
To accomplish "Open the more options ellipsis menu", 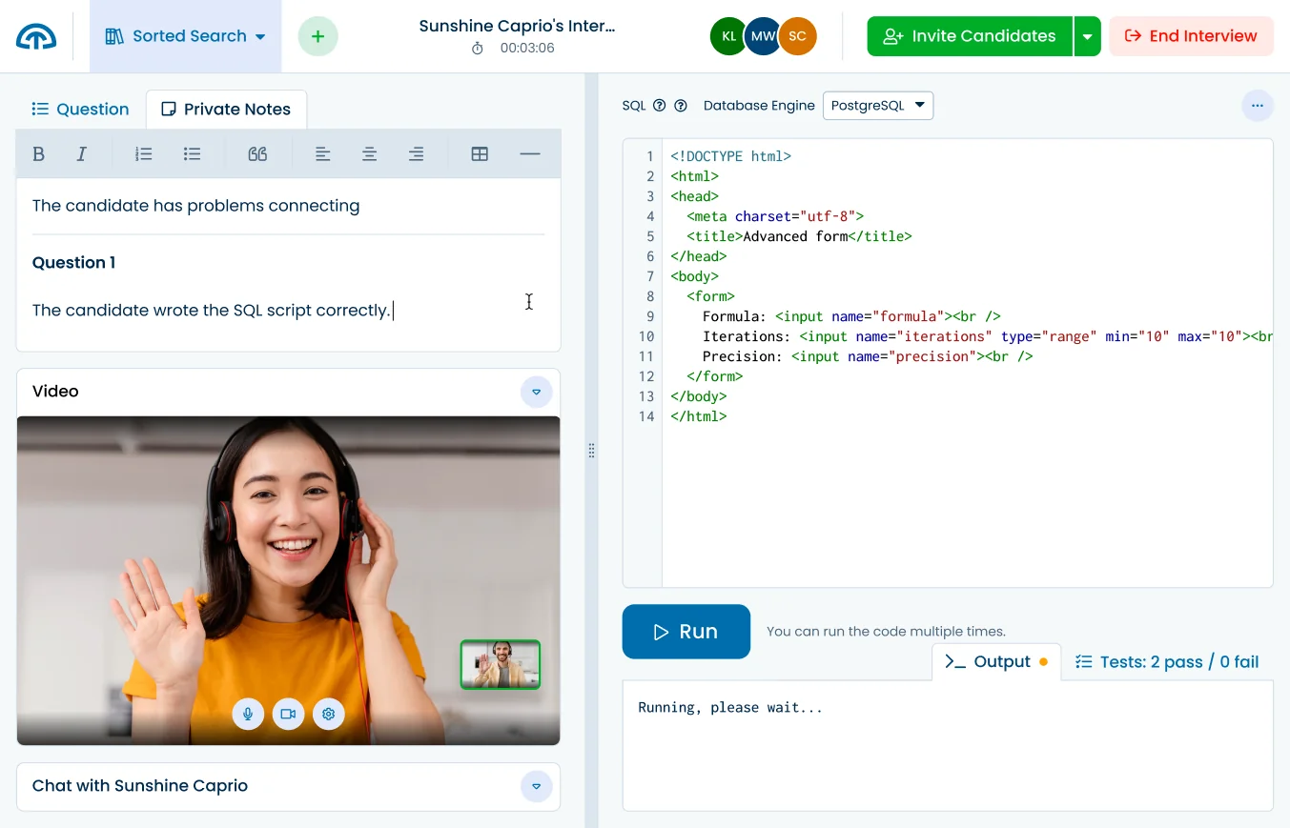I will point(1257,106).
